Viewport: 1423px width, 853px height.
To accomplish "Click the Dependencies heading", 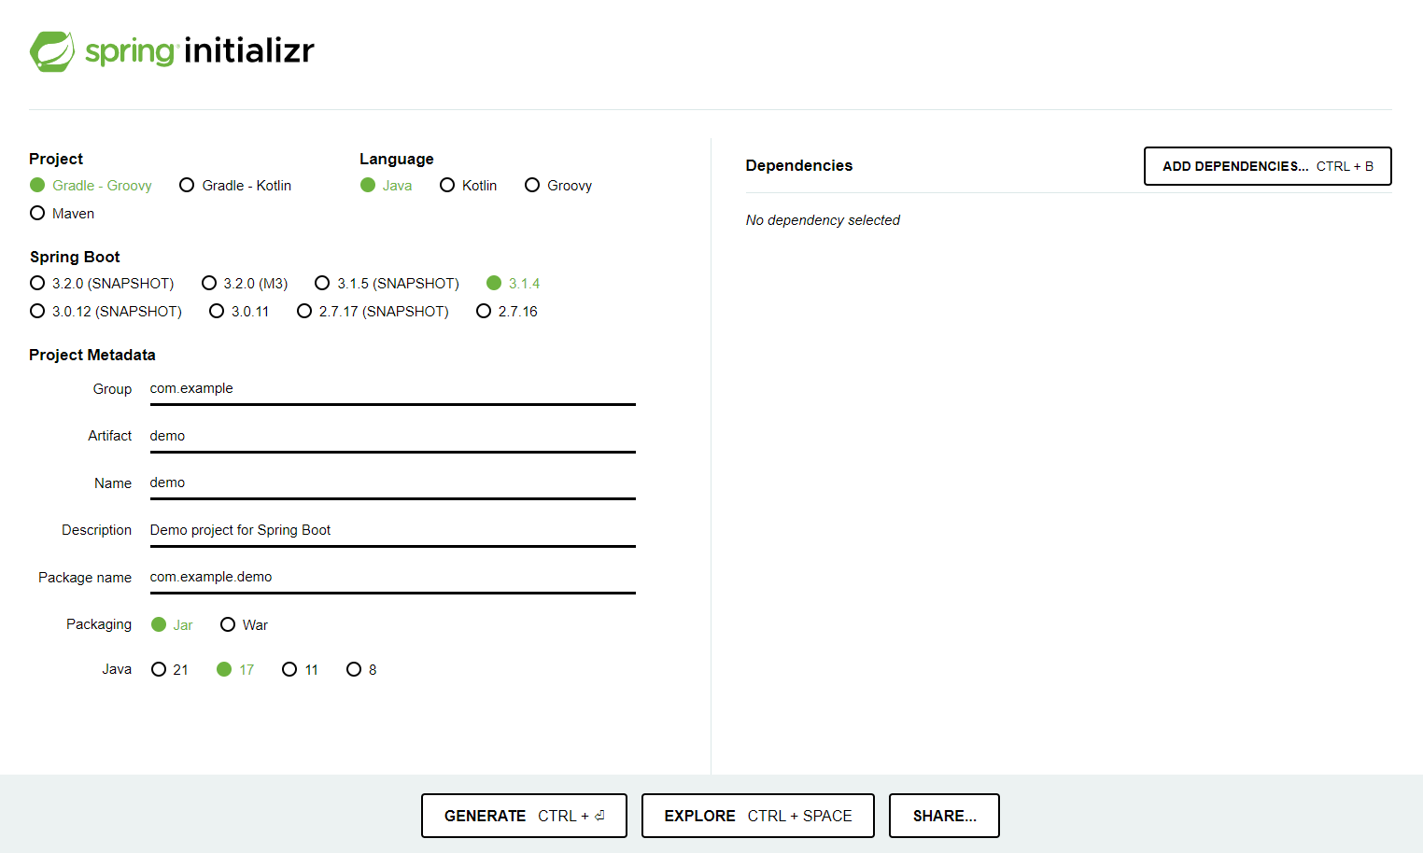I will click(799, 165).
